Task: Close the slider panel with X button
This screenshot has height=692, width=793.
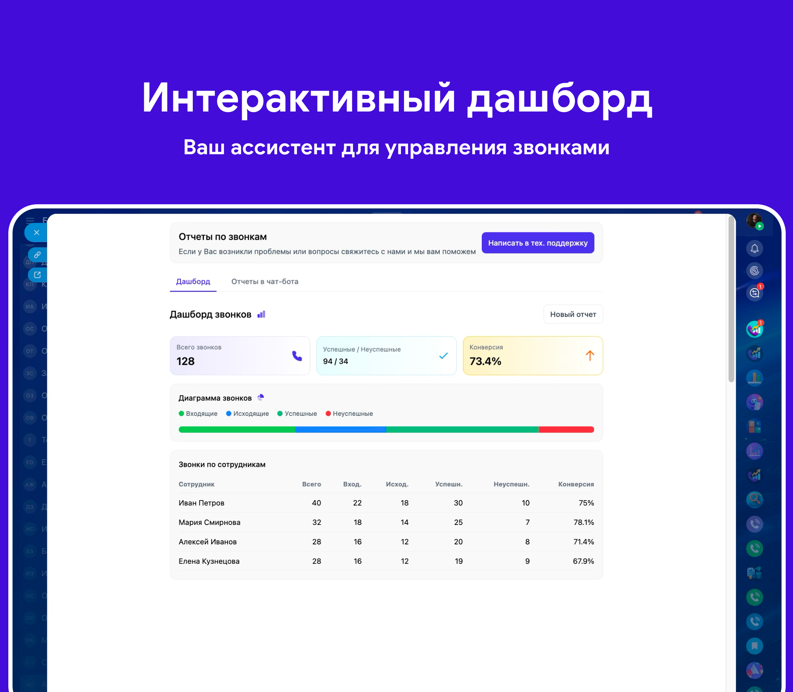Action: click(37, 232)
